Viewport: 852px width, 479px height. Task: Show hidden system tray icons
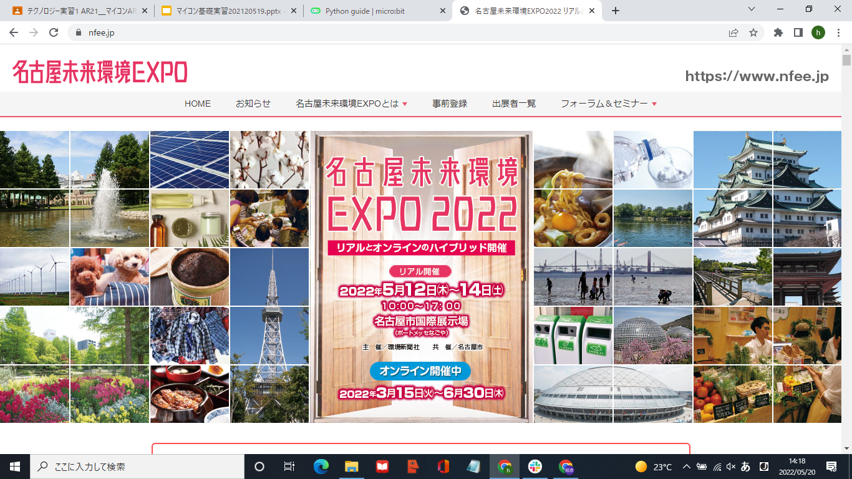(x=687, y=467)
